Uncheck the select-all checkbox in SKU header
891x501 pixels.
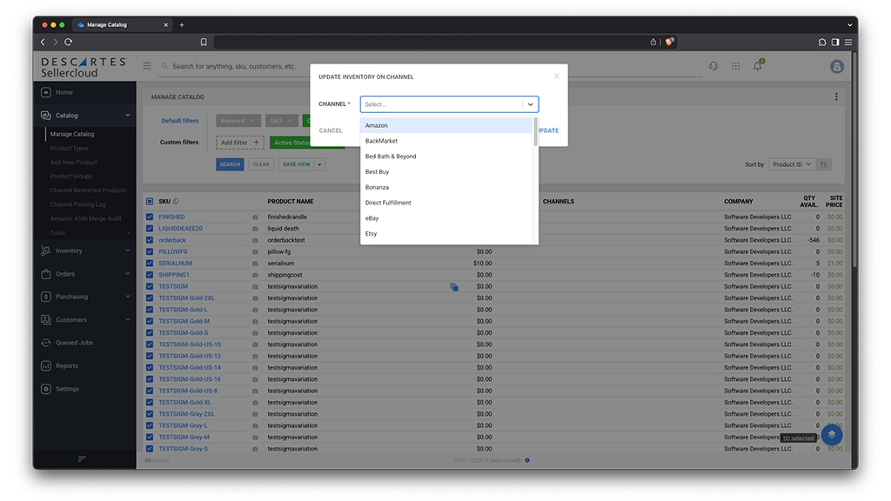point(148,201)
